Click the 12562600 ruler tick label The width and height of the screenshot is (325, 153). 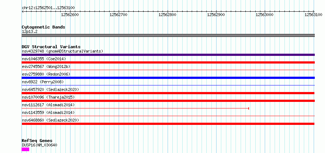point(70,15)
